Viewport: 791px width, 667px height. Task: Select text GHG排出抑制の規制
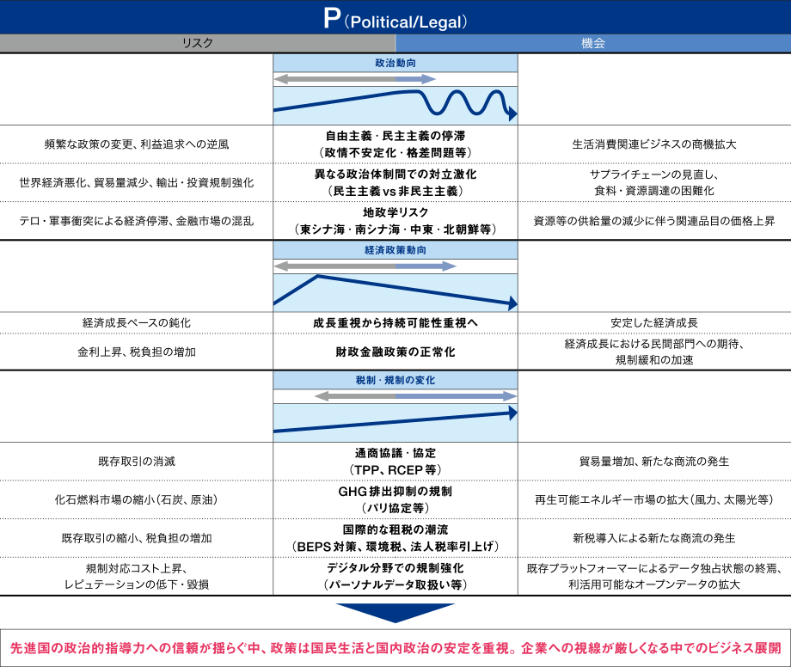[x=395, y=492]
